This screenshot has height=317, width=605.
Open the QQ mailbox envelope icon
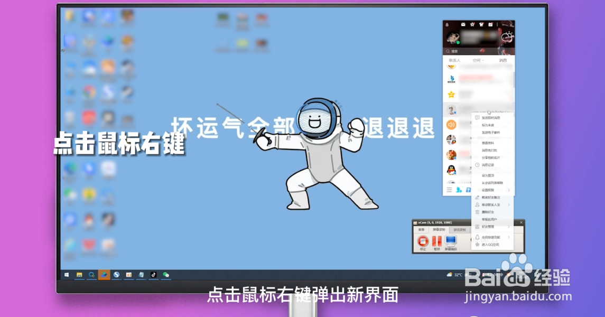(463, 25)
